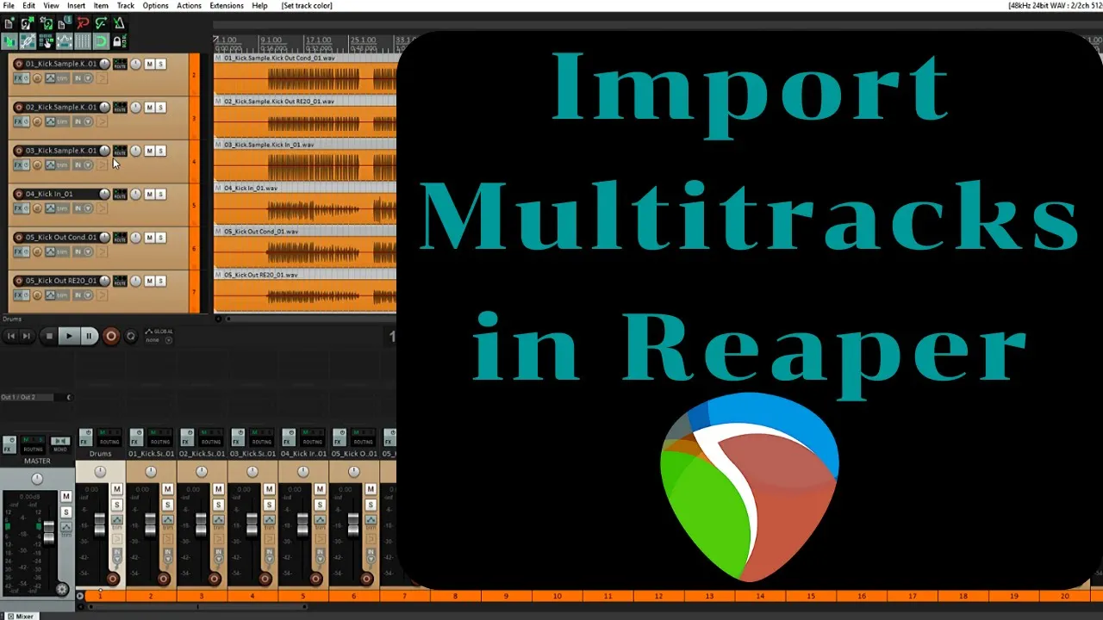Screen dimensions: 1103x620
Task: Click the master volume fader in mixer
Action: pyautogui.click(x=49, y=532)
